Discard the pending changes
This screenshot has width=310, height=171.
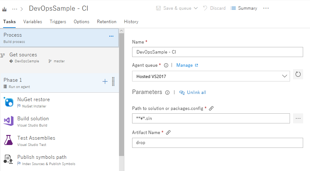(214, 8)
